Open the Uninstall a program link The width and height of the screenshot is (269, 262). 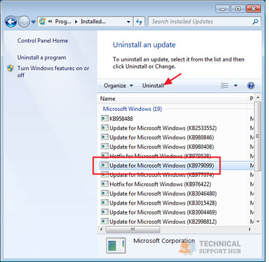click(x=42, y=57)
